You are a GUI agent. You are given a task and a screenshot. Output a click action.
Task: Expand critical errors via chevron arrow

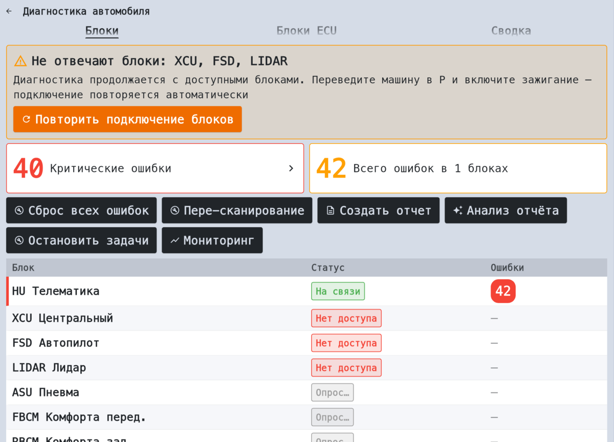(291, 168)
